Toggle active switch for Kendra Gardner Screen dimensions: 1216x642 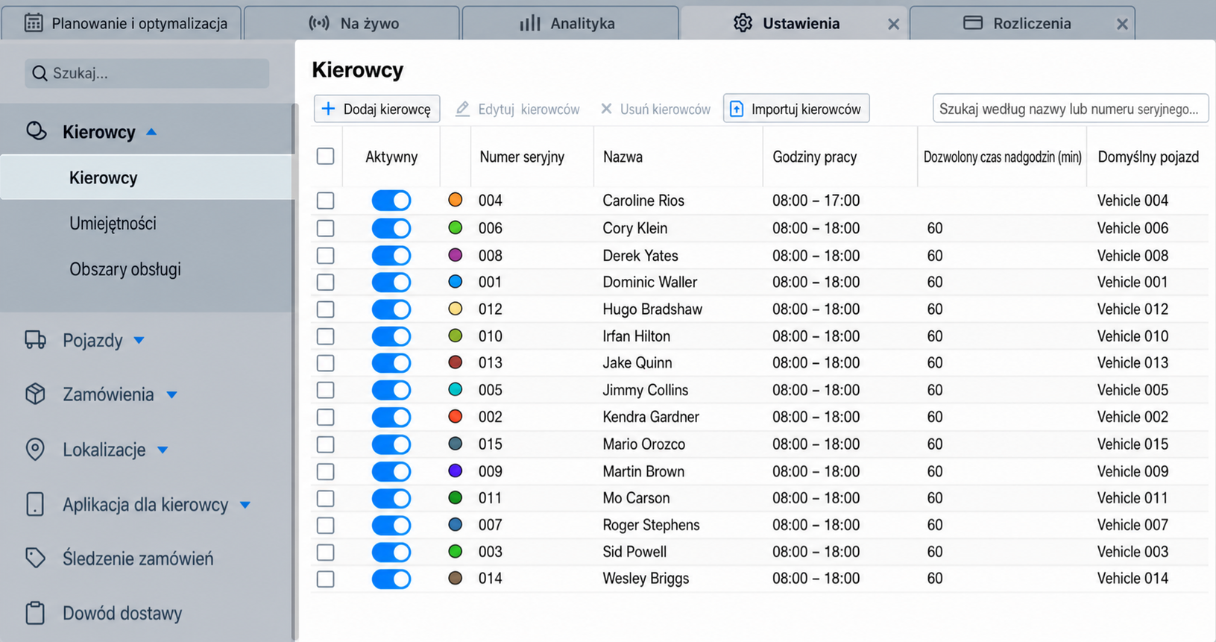point(391,417)
